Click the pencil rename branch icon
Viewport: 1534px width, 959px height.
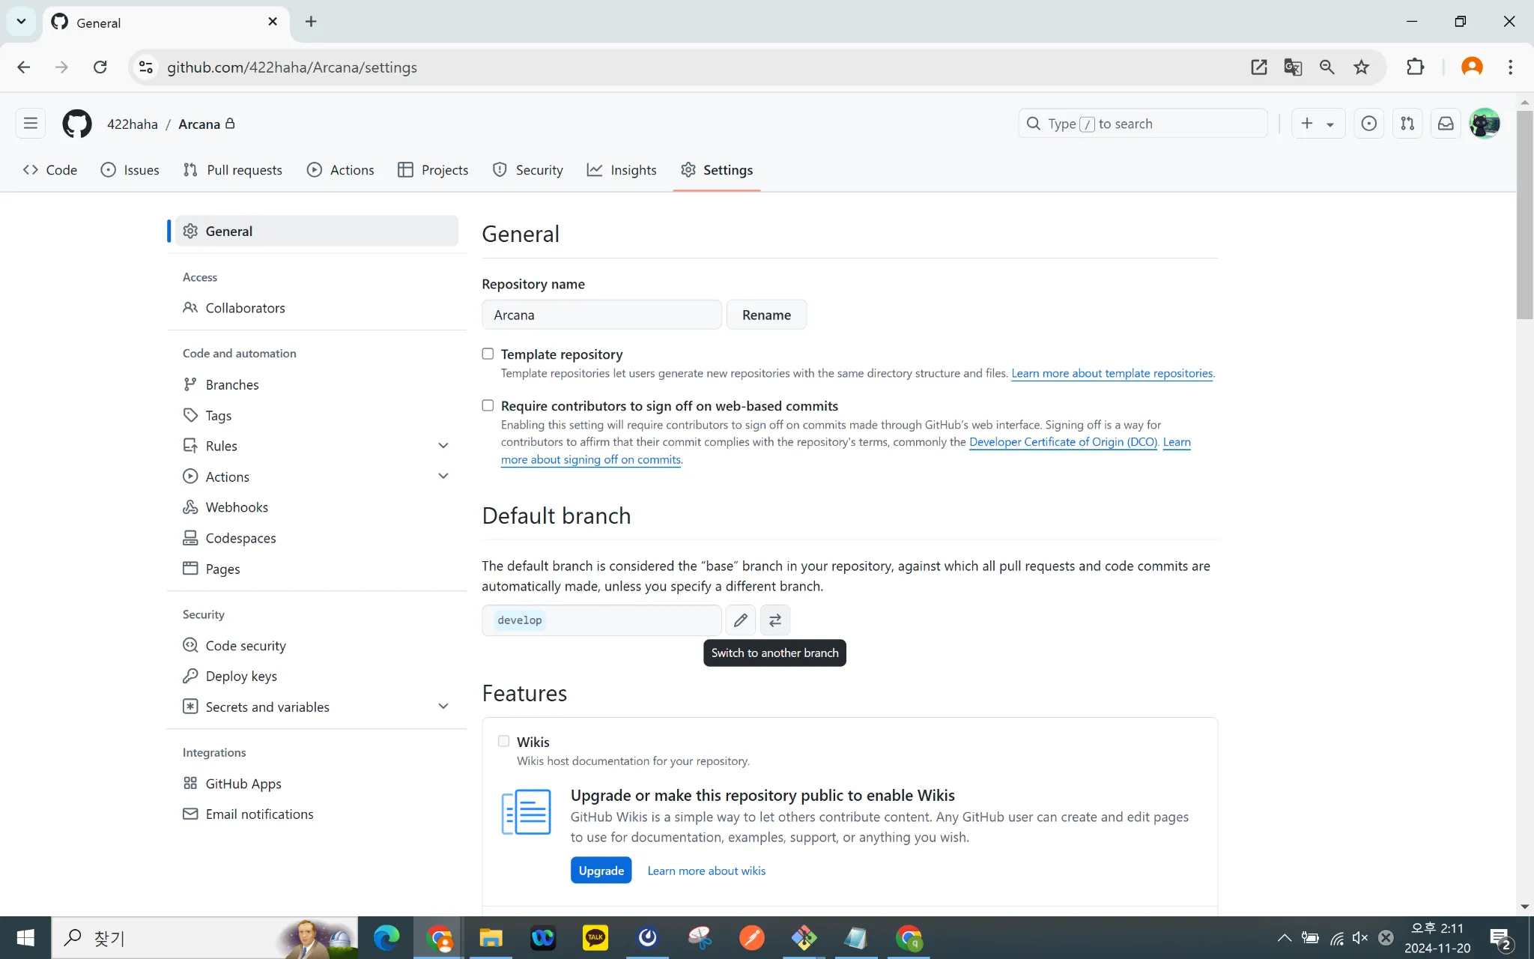[x=740, y=620]
